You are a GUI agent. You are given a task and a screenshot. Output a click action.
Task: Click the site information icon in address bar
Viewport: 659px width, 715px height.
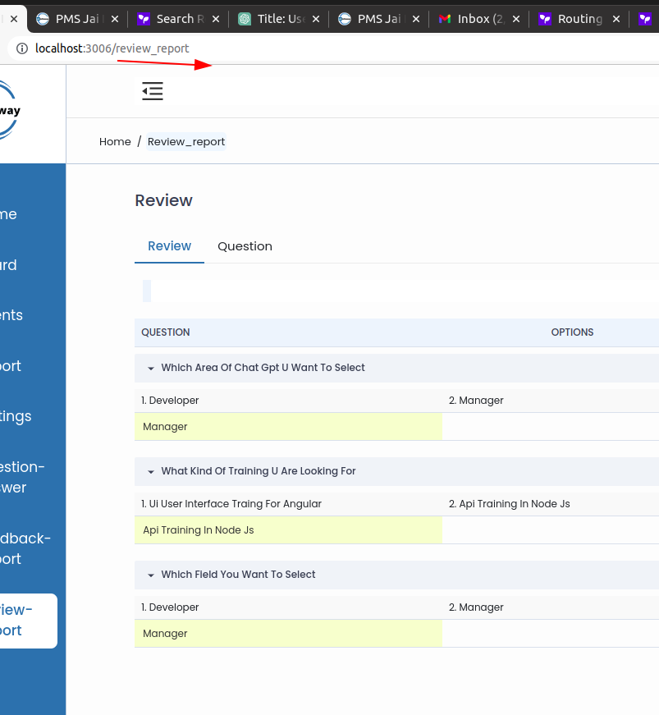[22, 48]
